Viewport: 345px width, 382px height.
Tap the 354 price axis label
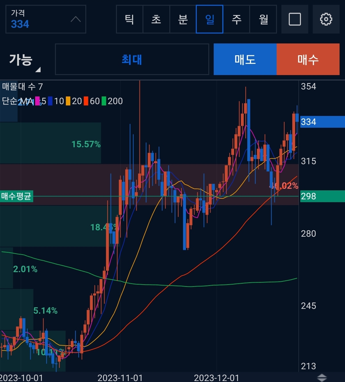click(309, 87)
